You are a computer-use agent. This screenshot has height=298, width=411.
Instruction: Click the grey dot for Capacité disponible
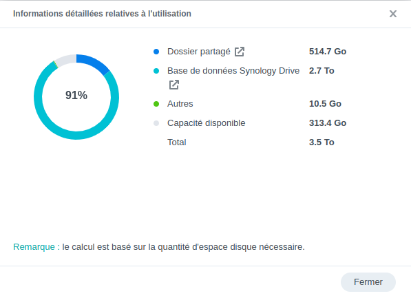(x=156, y=123)
